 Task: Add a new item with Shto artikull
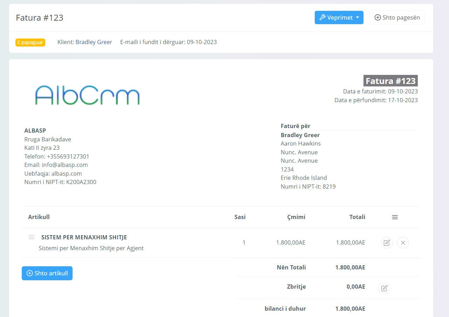point(47,273)
